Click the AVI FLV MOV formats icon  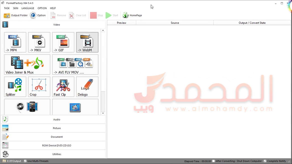(x=75, y=64)
